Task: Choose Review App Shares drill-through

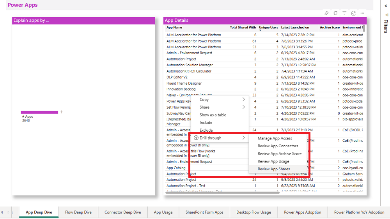Action: pos(274,169)
